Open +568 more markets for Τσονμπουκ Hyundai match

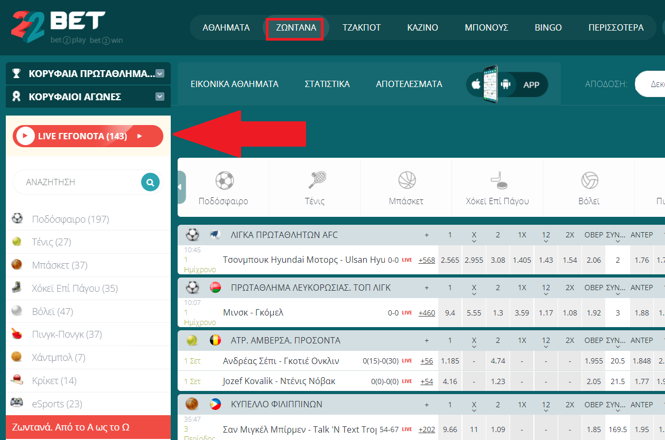[427, 260]
